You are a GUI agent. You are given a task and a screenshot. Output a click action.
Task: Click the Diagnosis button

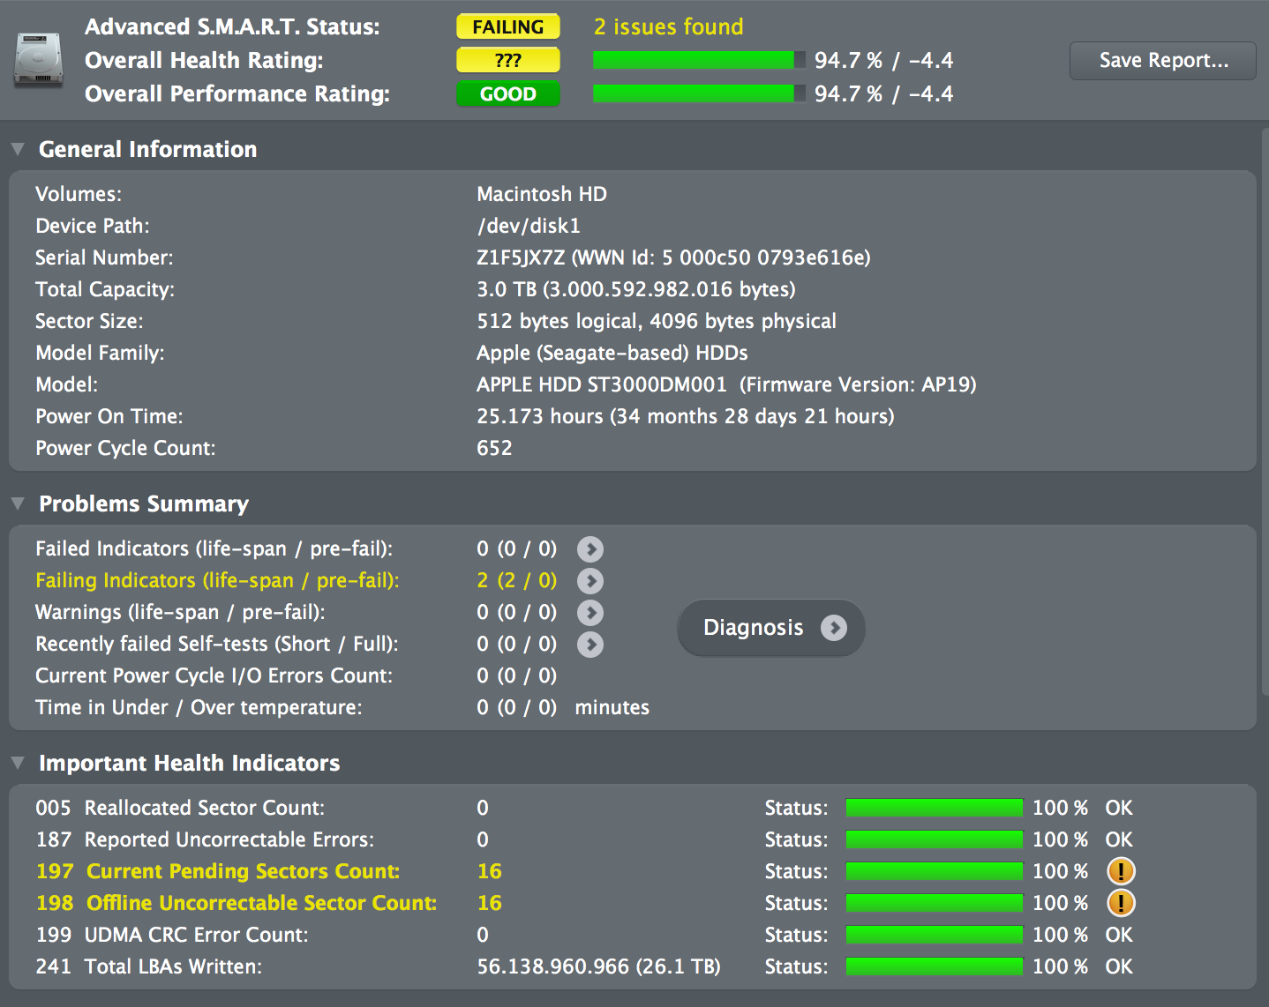point(771,628)
